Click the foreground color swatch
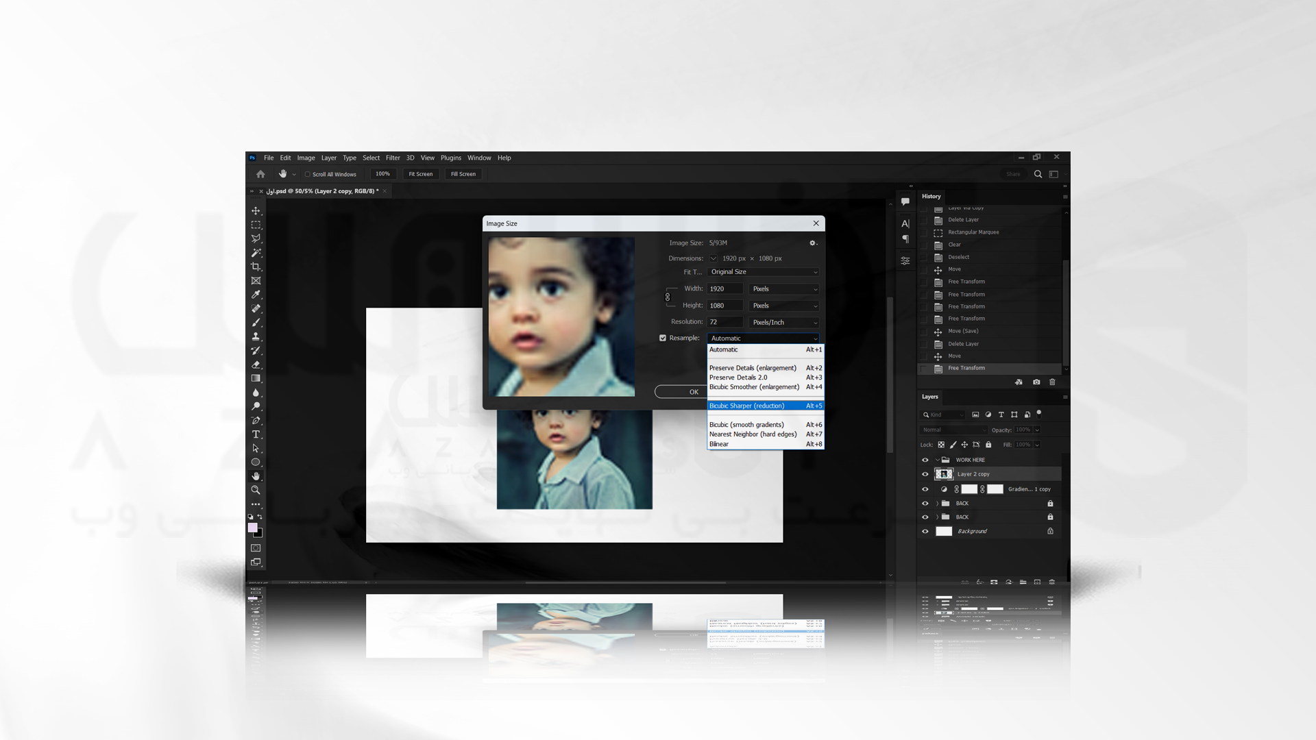 [252, 528]
